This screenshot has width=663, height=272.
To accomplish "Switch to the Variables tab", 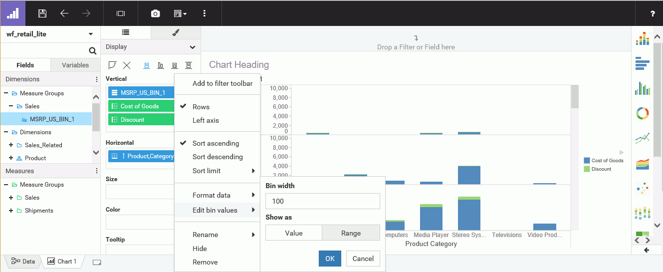I will click(x=75, y=65).
